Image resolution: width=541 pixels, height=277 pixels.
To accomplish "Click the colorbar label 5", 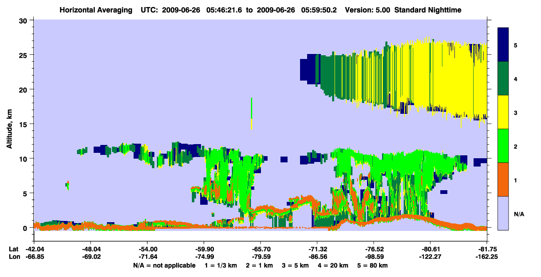I will (516, 45).
